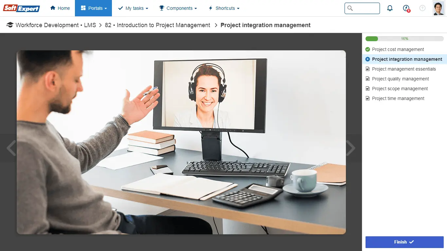Select the Home menu item
The image size is (447, 251).
point(60,8)
